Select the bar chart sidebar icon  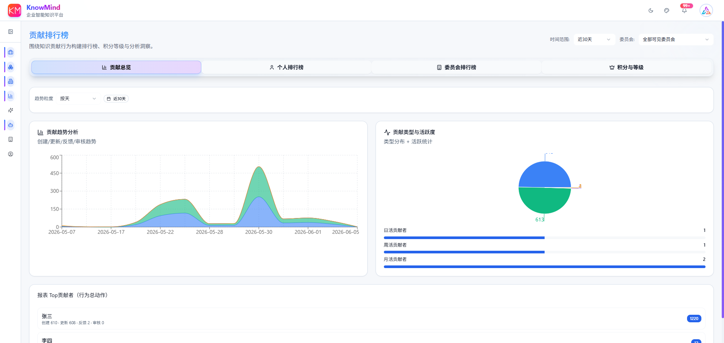pyautogui.click(x=11, y=96)
